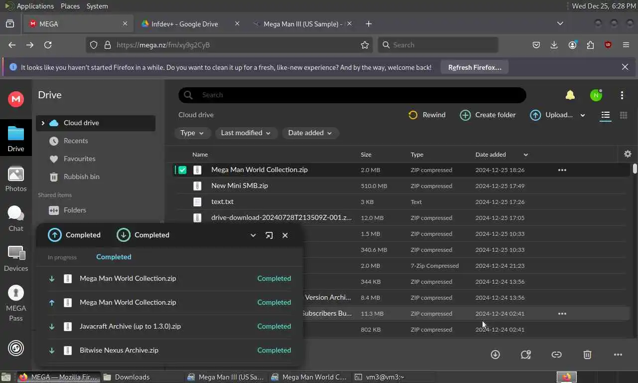Viewport: 638px width, 383px height.
Task: Open the vm3@vm3 terminal from taskbar
Action: (x=394, y=377)
